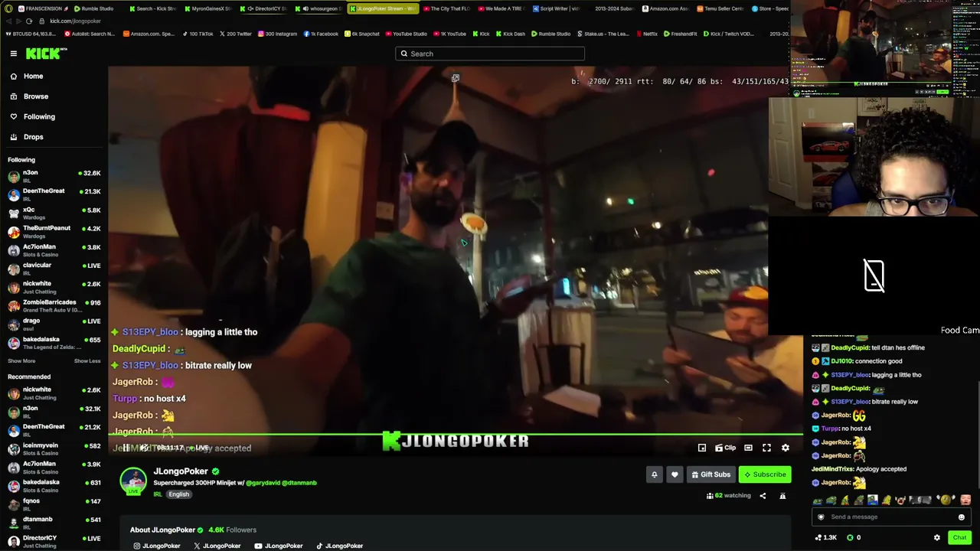Open JLongoPoker's X profile link
The image size is (980, 551).
(x=217, y=546)
